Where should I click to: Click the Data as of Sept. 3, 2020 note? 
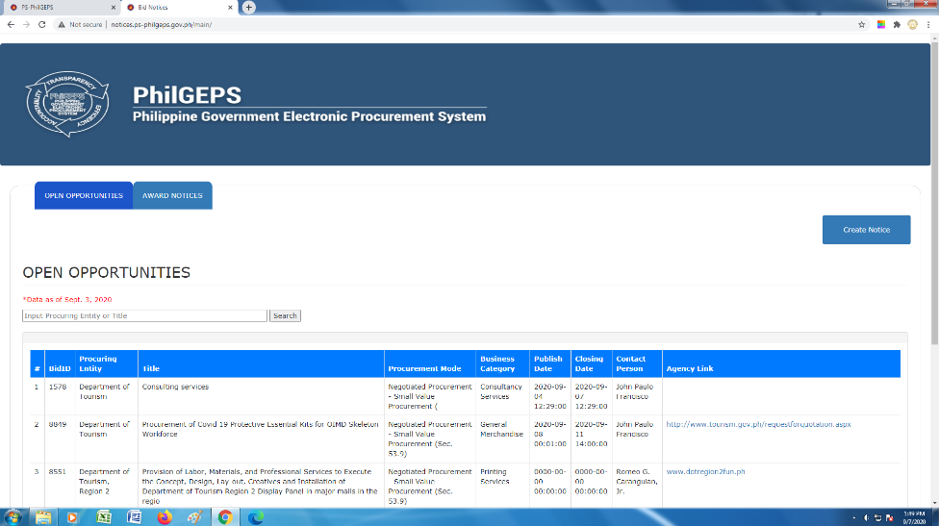67,299
